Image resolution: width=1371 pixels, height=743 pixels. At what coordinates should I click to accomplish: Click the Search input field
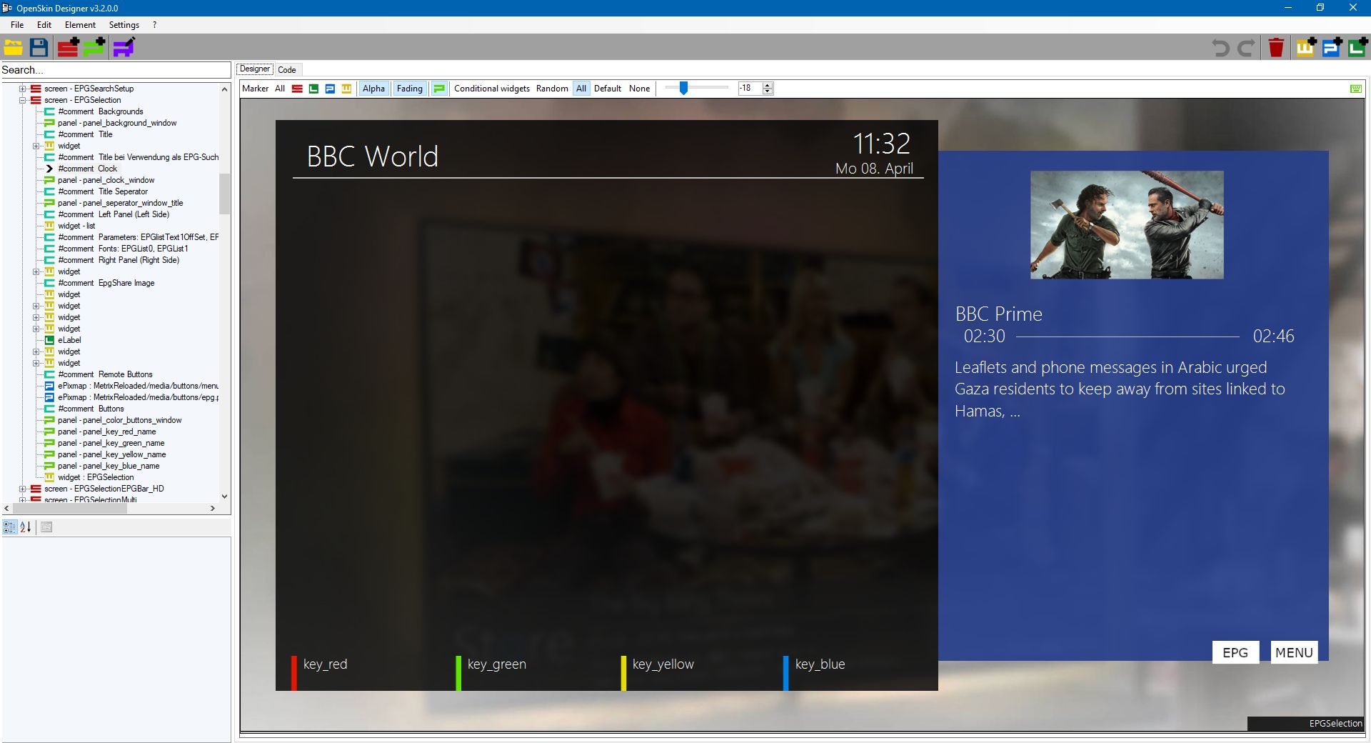click(114, 70)
